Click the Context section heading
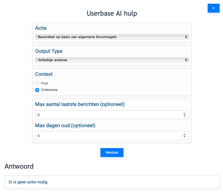 pyautogui.click(x=44, y=74)
